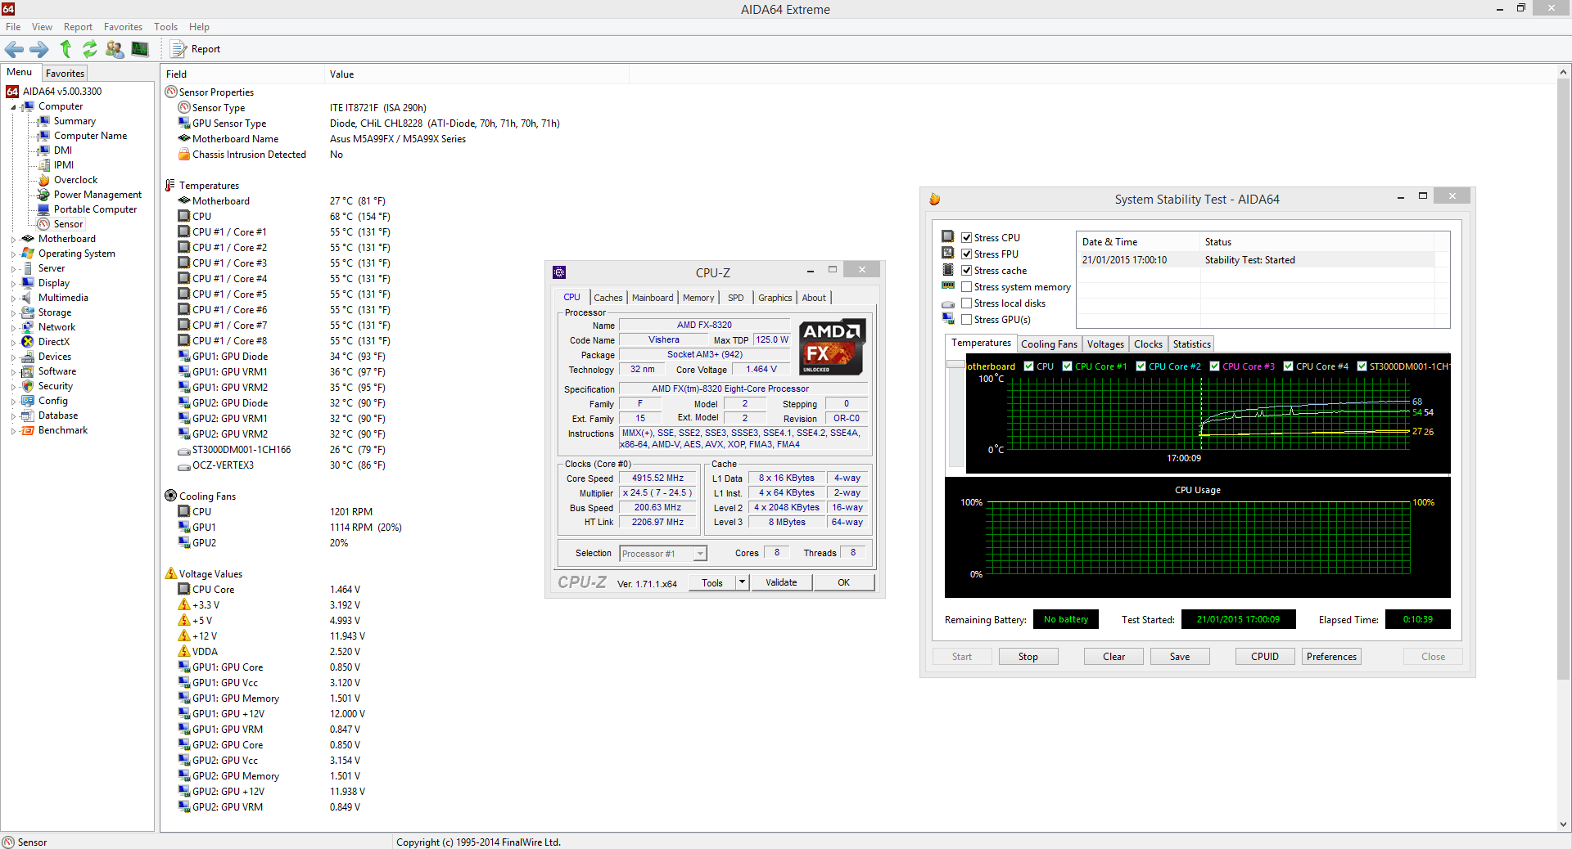Click the Network icon in tree
Screen dimensions: 1572x849
[x=28, y=327]
